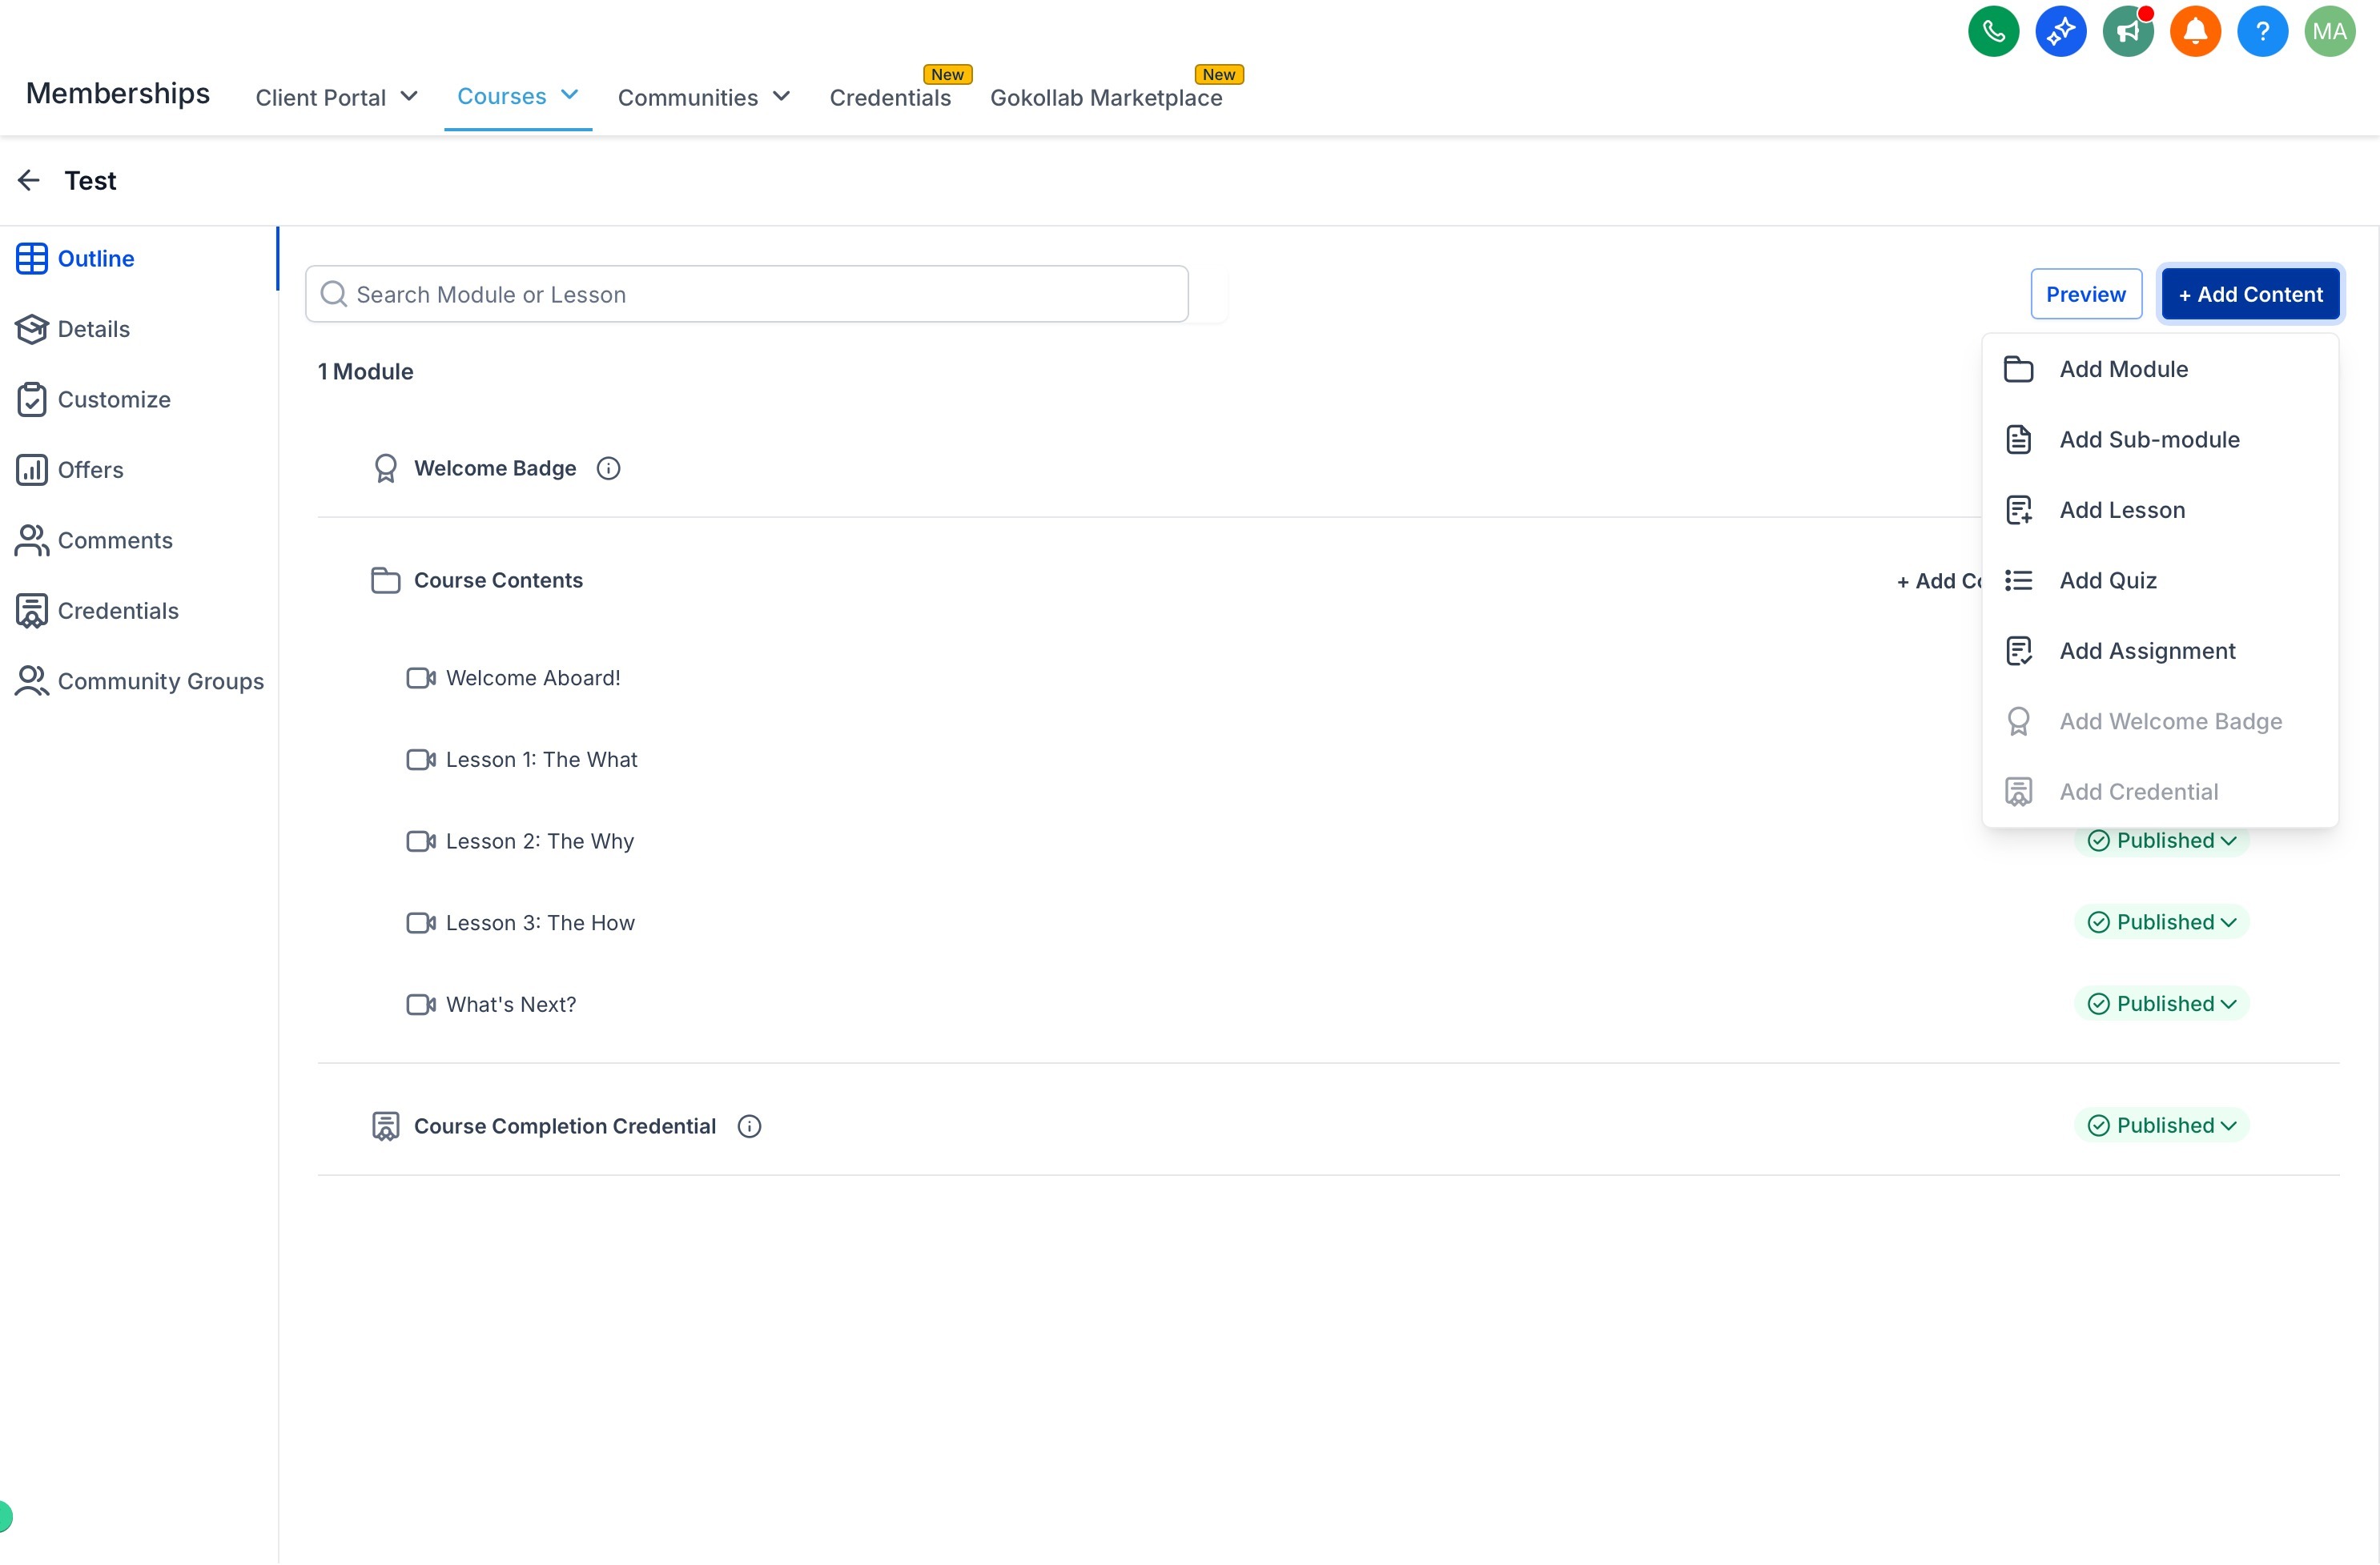
Task: Click the Welcome Badge info icon
Action: tap(608, 469)
